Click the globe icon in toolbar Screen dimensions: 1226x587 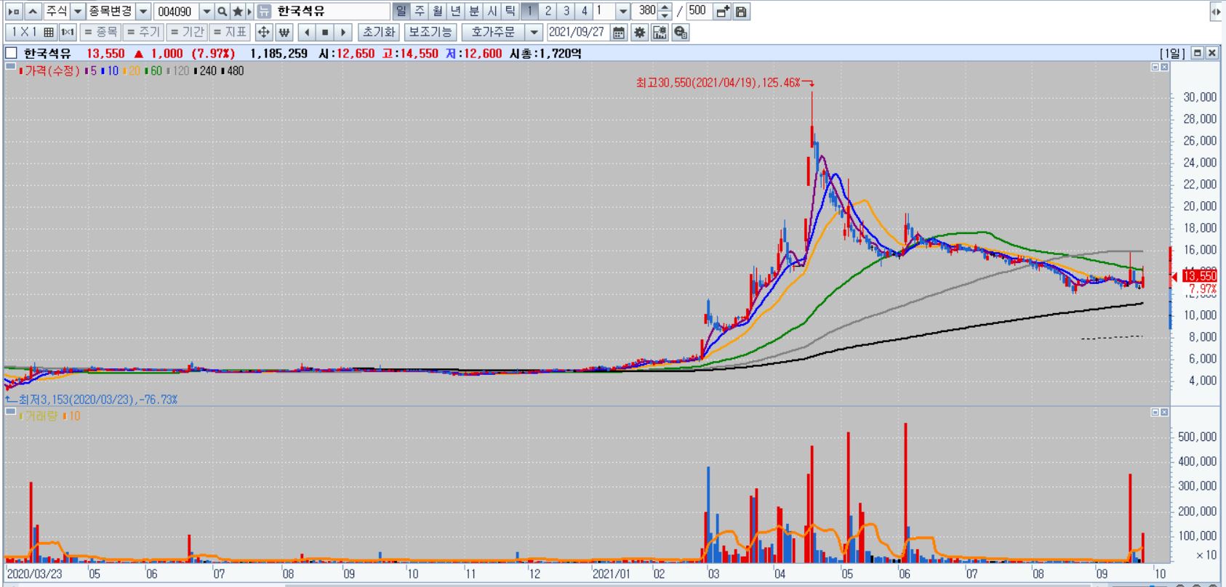(681, 32)
